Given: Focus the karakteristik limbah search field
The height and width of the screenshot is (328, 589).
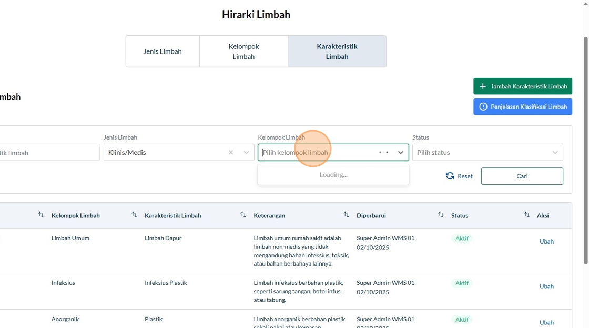Looking at the screenshot, I should [49, 153].
